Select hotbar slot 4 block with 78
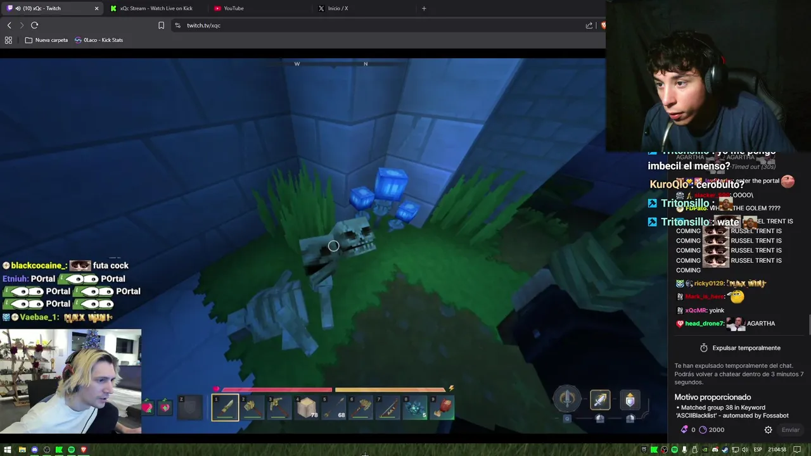This screenshot has height=456, width=811. 307,407
